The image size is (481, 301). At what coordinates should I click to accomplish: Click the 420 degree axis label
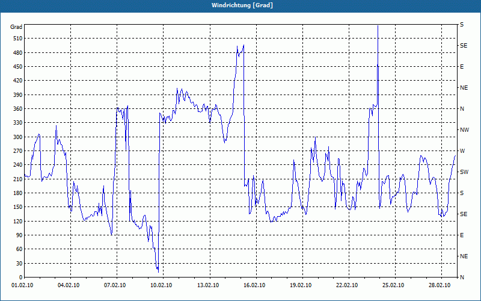[x=18, y=81]
